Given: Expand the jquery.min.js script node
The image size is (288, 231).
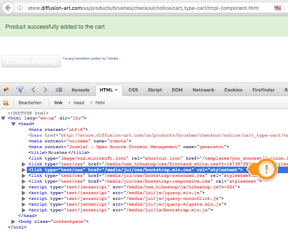Looking at the screenshot, I should pos(23,193).
